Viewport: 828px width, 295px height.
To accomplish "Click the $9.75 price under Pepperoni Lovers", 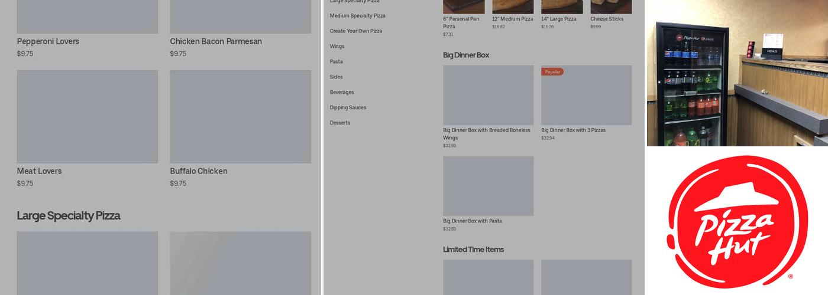I will pyautogui.click(x=25, y=54).
